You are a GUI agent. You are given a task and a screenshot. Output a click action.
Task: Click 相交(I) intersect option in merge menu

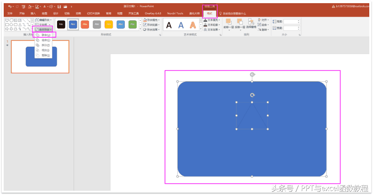click(43, 50)
